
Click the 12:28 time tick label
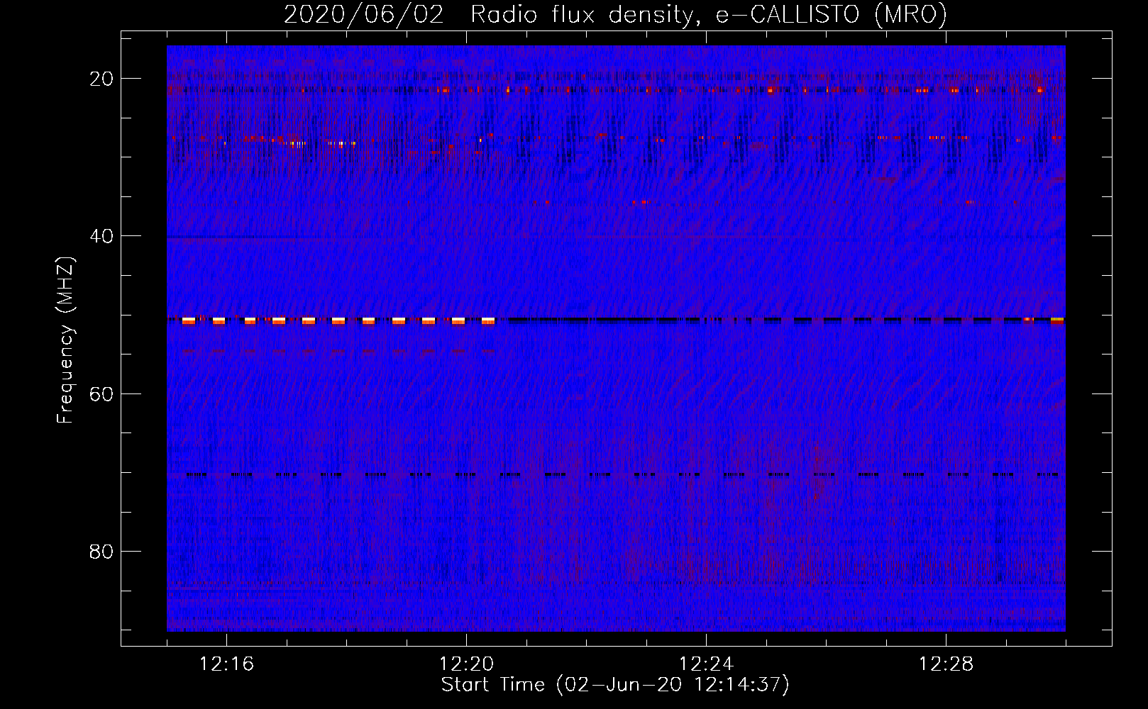pyautogui.click(x=946, y=664)
